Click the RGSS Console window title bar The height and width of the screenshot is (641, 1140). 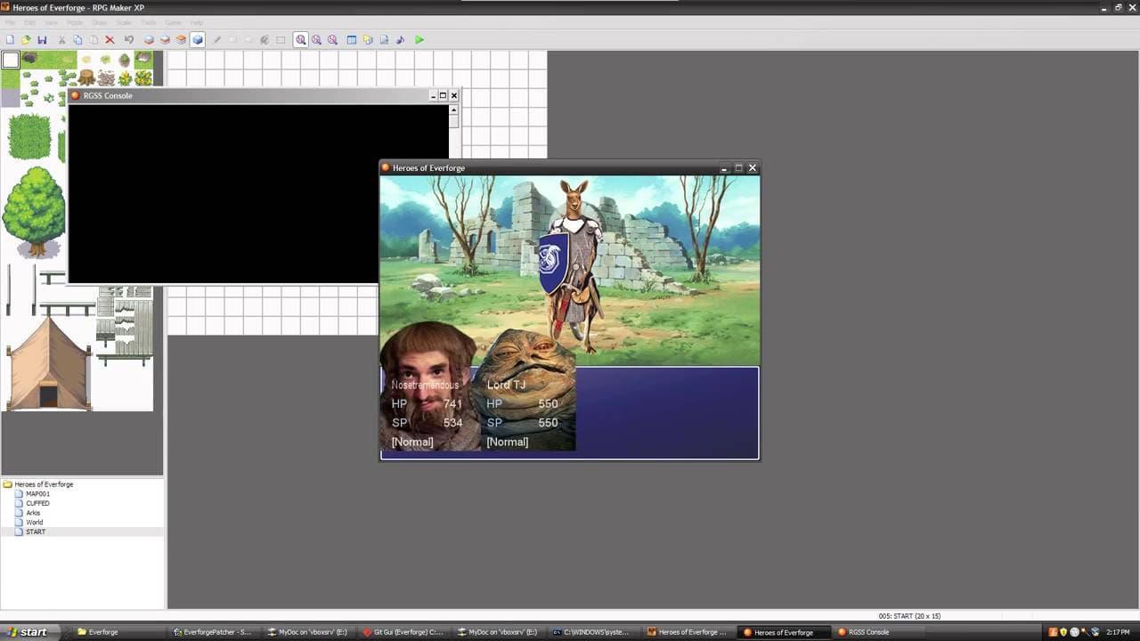(x=264, y=95)
